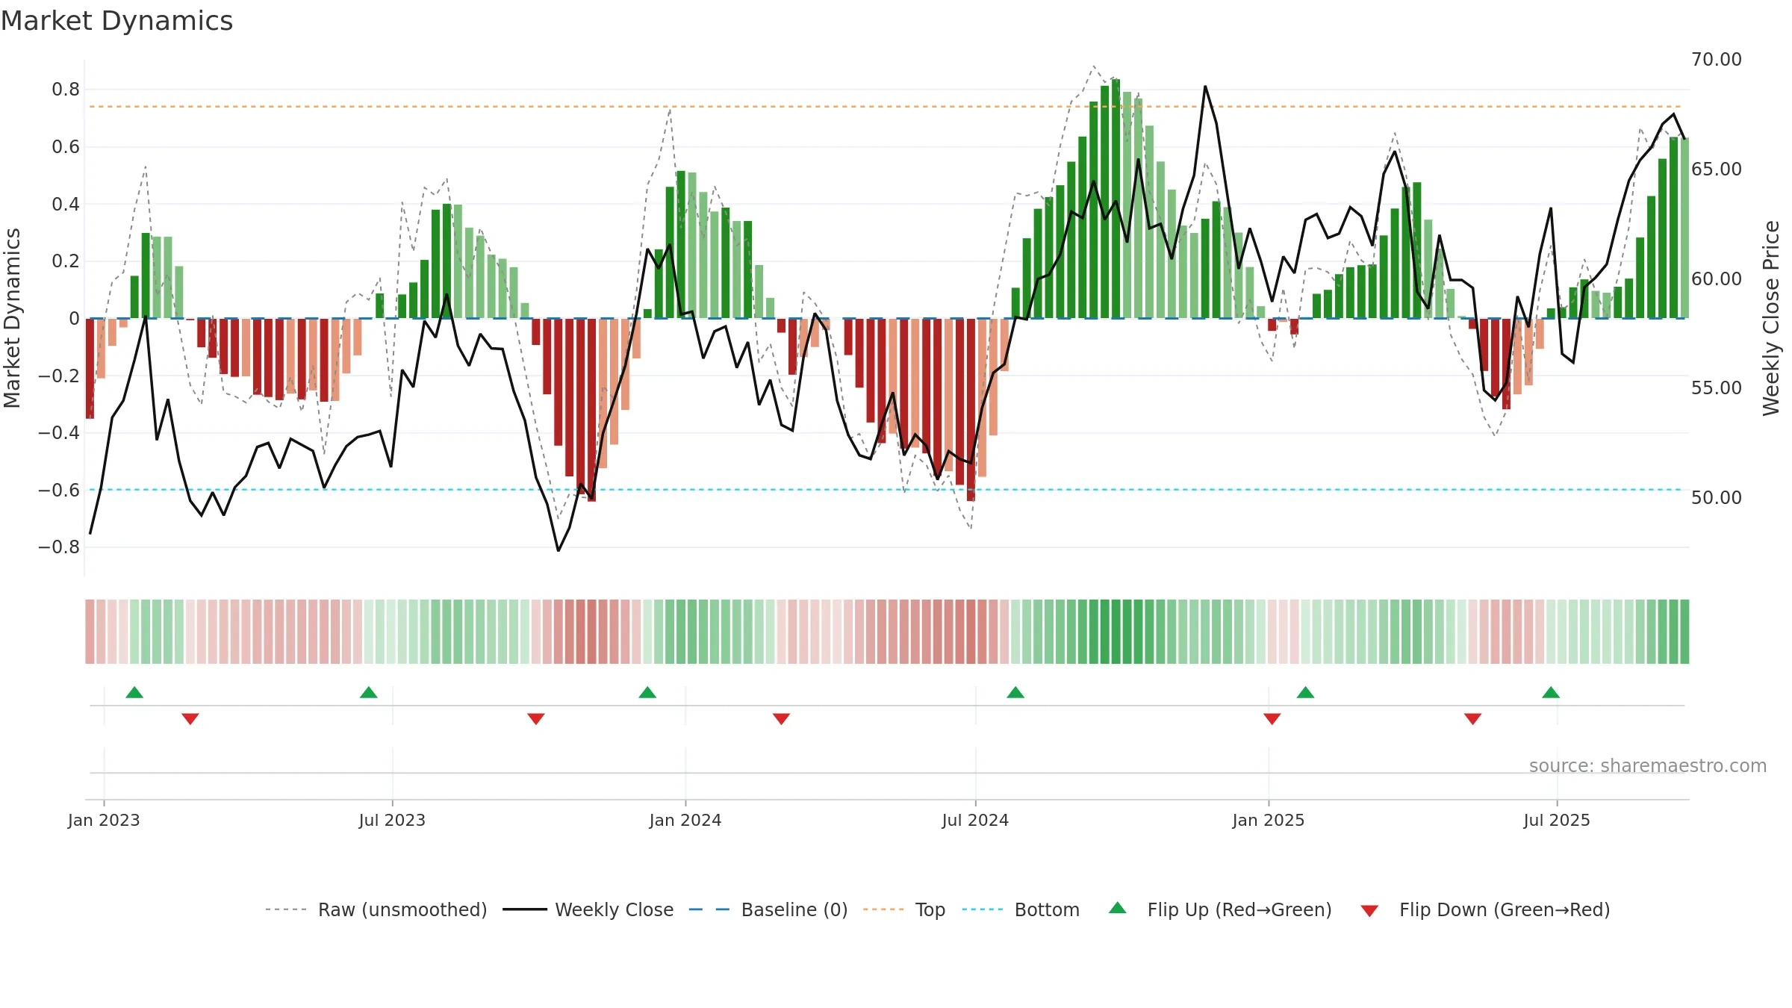The image size is (1792, 1008).
Task: Click the 0.8 left axis tick label
Action: (x=66, y=90)
